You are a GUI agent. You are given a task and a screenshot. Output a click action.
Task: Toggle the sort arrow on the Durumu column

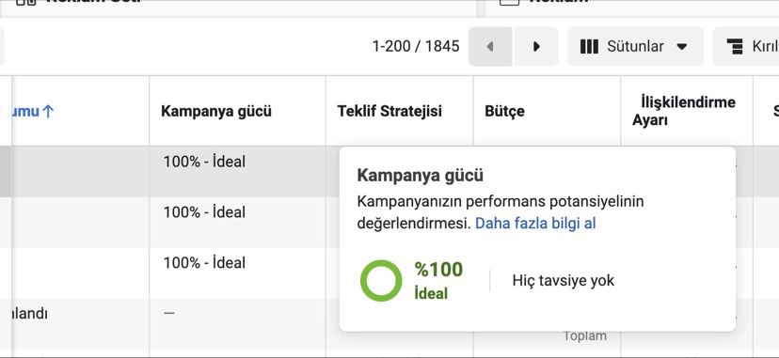click(x=47, y=111)
